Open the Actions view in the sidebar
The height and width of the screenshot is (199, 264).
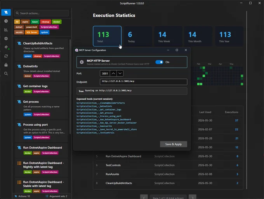[x=6, y=12]
